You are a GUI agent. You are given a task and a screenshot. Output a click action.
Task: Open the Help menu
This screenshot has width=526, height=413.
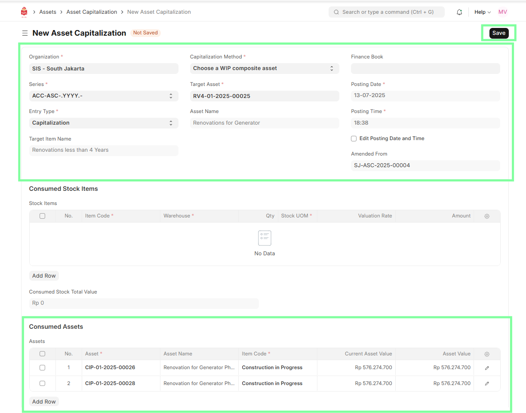coord(482,12)
